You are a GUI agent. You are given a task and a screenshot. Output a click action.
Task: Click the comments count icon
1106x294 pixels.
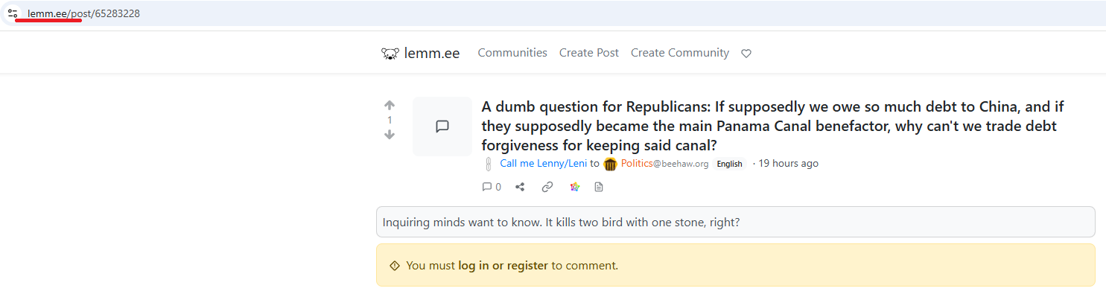[x=492, y=187]
